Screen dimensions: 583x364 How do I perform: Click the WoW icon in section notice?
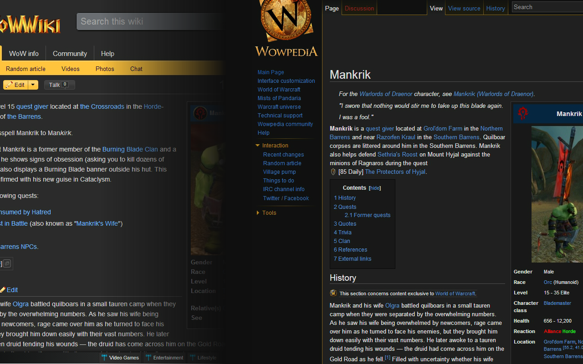[333, 293]
